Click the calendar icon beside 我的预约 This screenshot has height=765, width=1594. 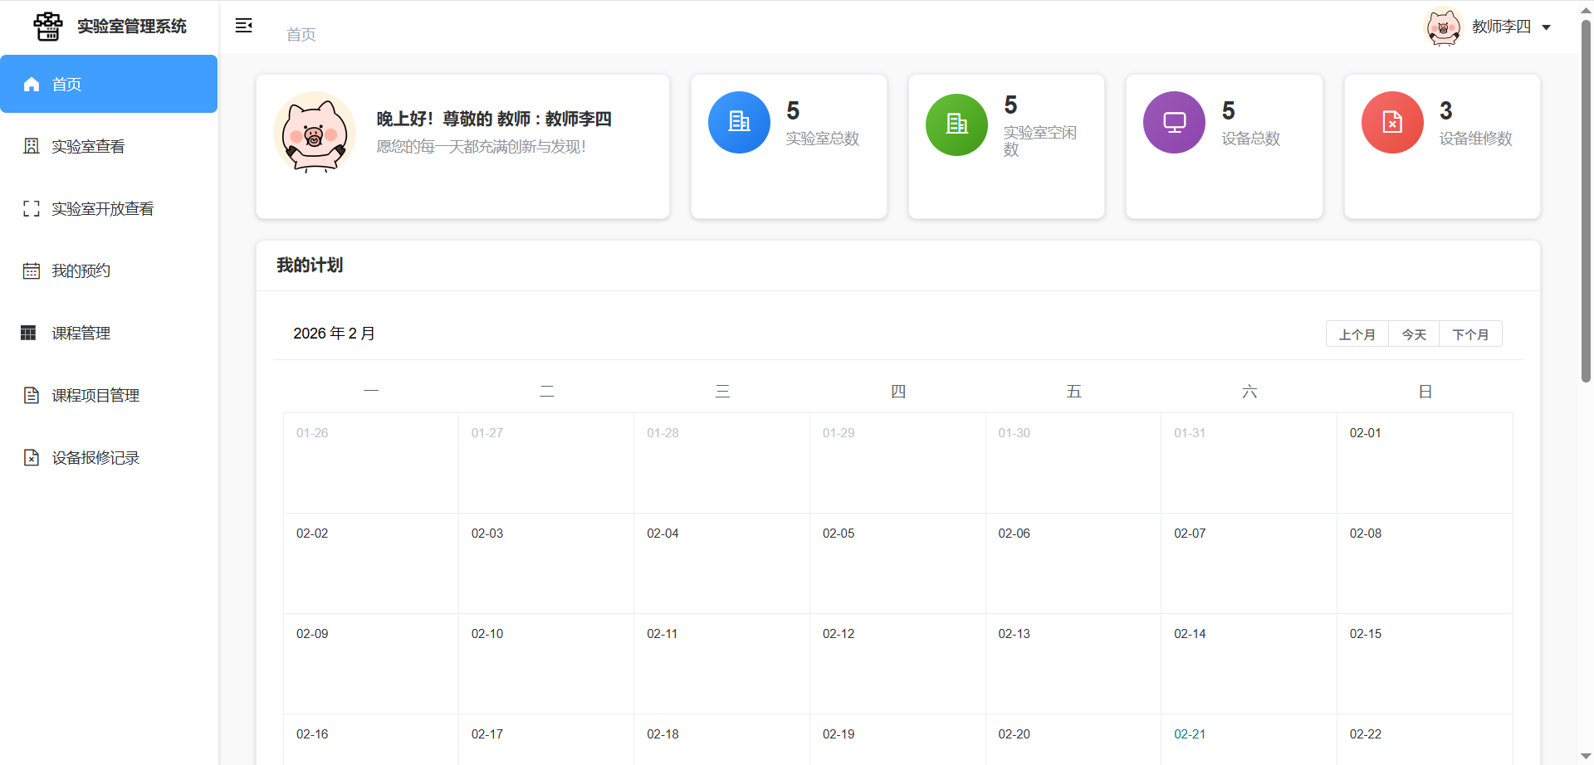point(32,270)
